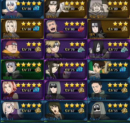Click the star rating on 야마토 card

[x=29, y=65]
